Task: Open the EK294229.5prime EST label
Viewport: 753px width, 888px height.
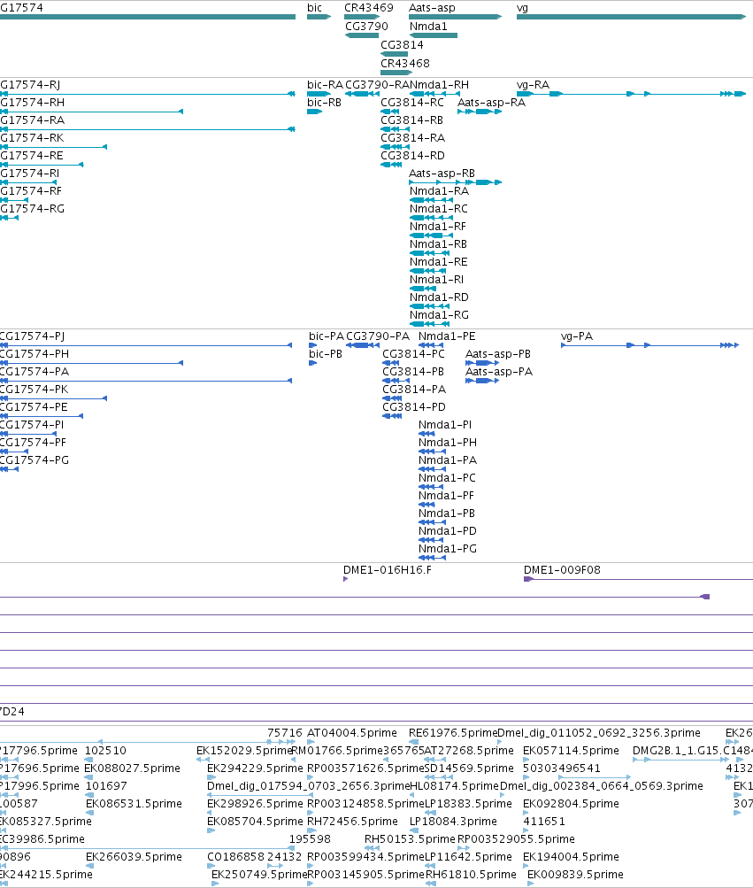Action: (x=255, y=768)
